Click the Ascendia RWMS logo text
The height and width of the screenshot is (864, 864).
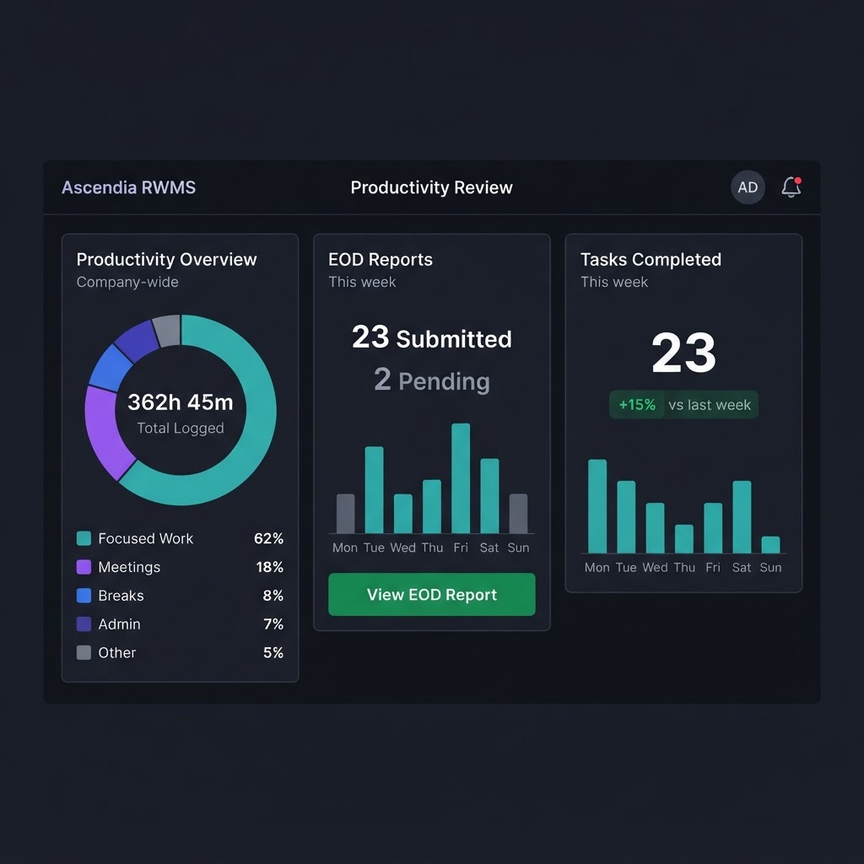pos(128,187)
